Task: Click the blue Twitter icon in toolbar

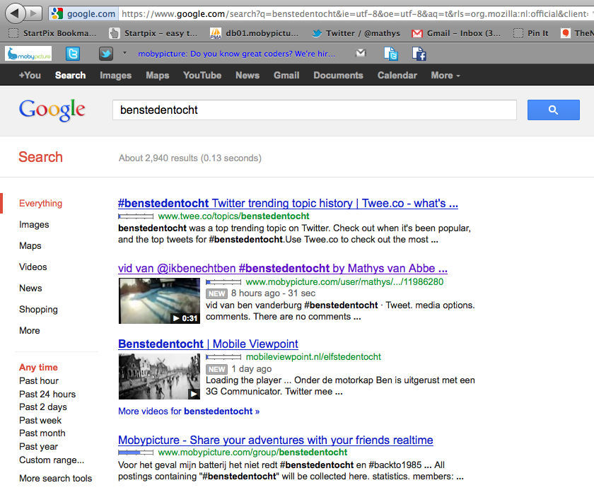Action: click(73, 54)
